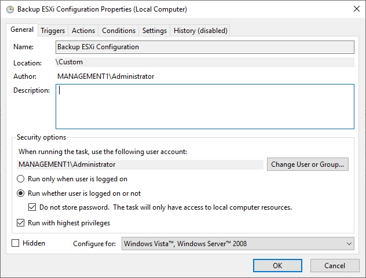Click the task Name field
366x278 pixels.
[204, 47]
